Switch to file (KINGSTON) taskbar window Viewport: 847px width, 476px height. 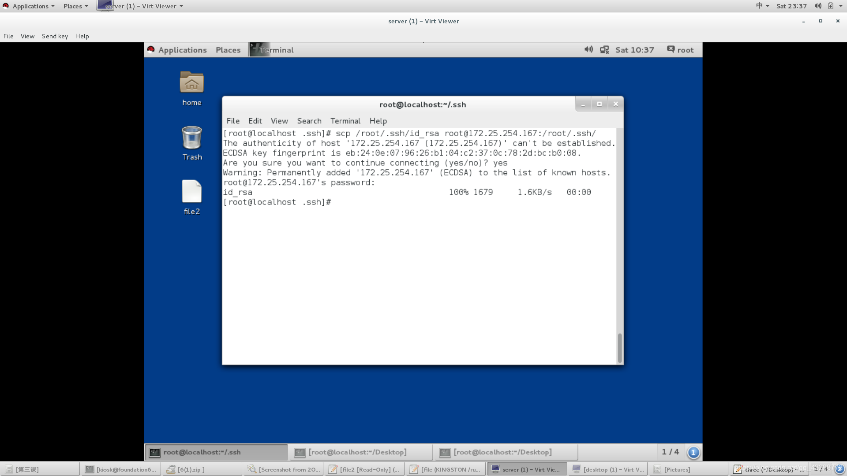point(446,469)
